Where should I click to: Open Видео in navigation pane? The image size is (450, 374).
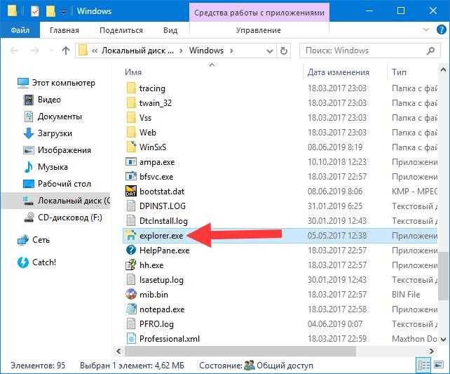[x=42, y=100]
